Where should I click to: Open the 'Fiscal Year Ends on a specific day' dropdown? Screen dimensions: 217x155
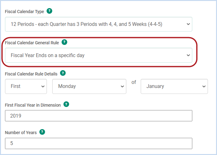tap(98, 55)
